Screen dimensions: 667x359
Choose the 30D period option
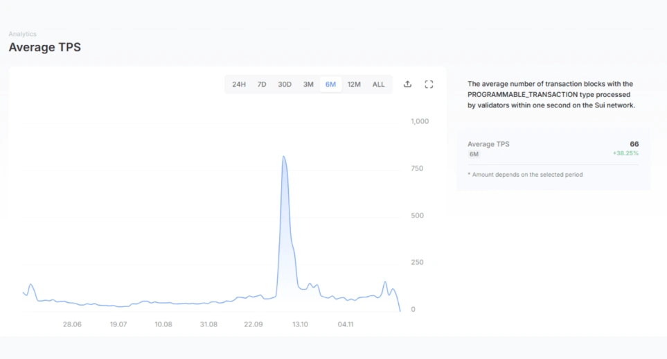pyautogui.click(x=285, y=85)
